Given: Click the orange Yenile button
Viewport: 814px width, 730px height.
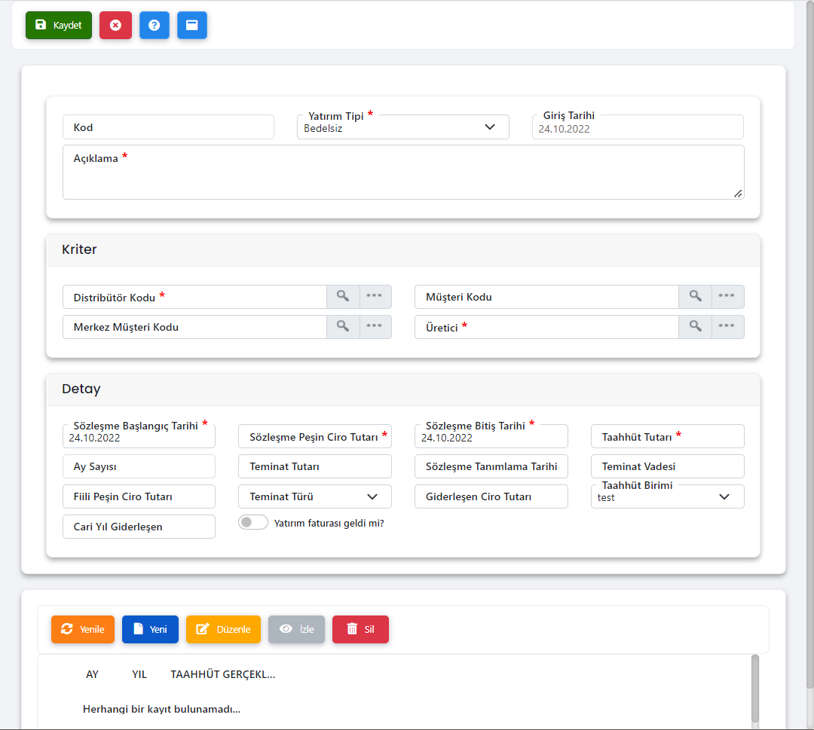Looking at the screenshot, I should tap(83, 629).
